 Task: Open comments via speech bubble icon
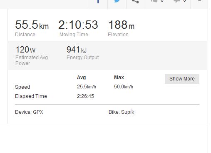tap(177, 1)
